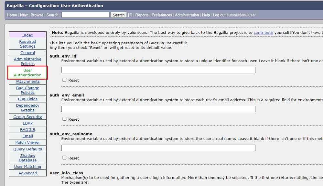The height and width of the screenshot is (186, 323).
Task: Open the Group Security settings panel
Action: [27, 117]
